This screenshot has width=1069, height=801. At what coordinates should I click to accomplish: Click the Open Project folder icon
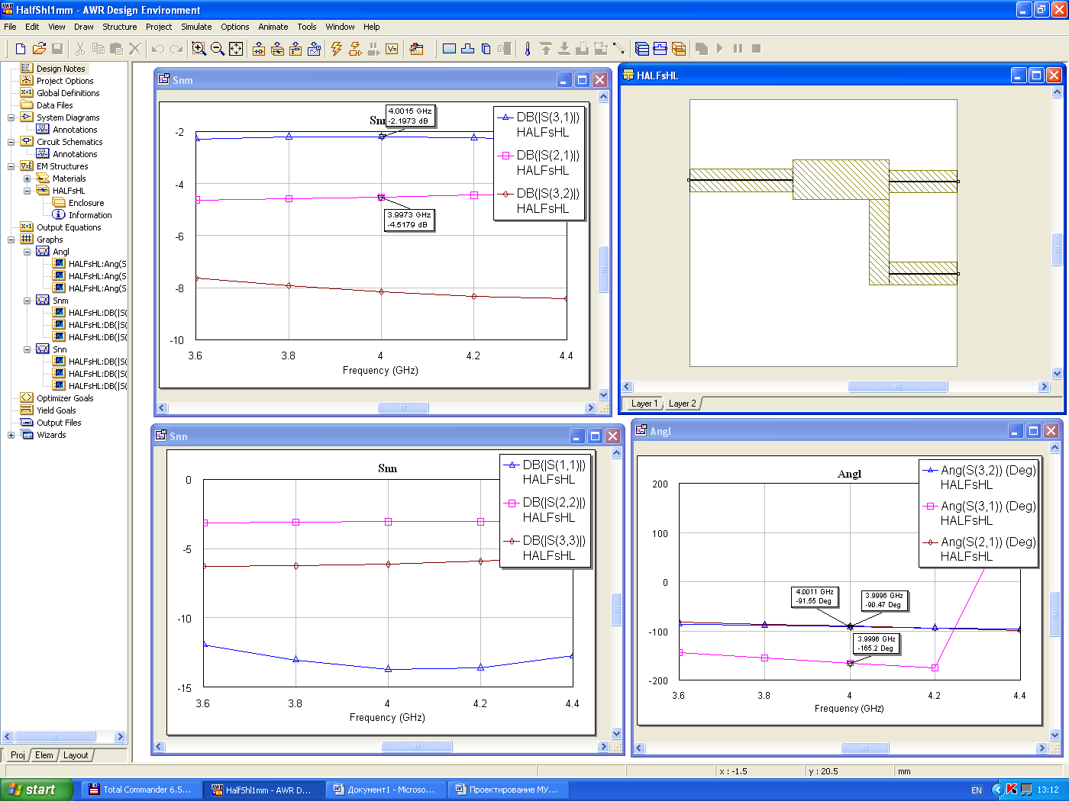pos(39,49)
